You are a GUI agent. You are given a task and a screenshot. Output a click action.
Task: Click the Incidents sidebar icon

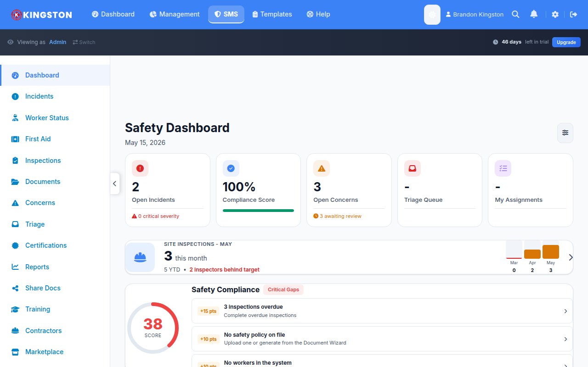tap(15, 96)
